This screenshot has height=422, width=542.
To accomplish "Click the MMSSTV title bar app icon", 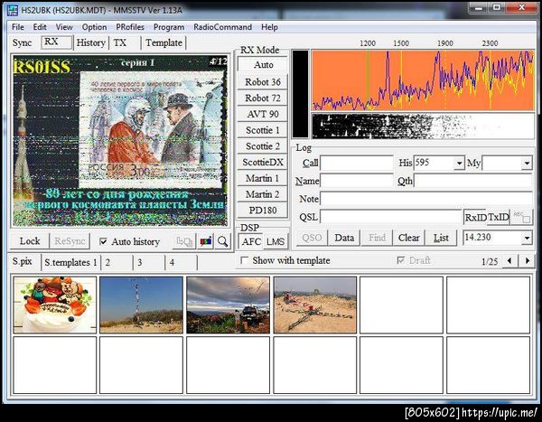I will (13, 10).
